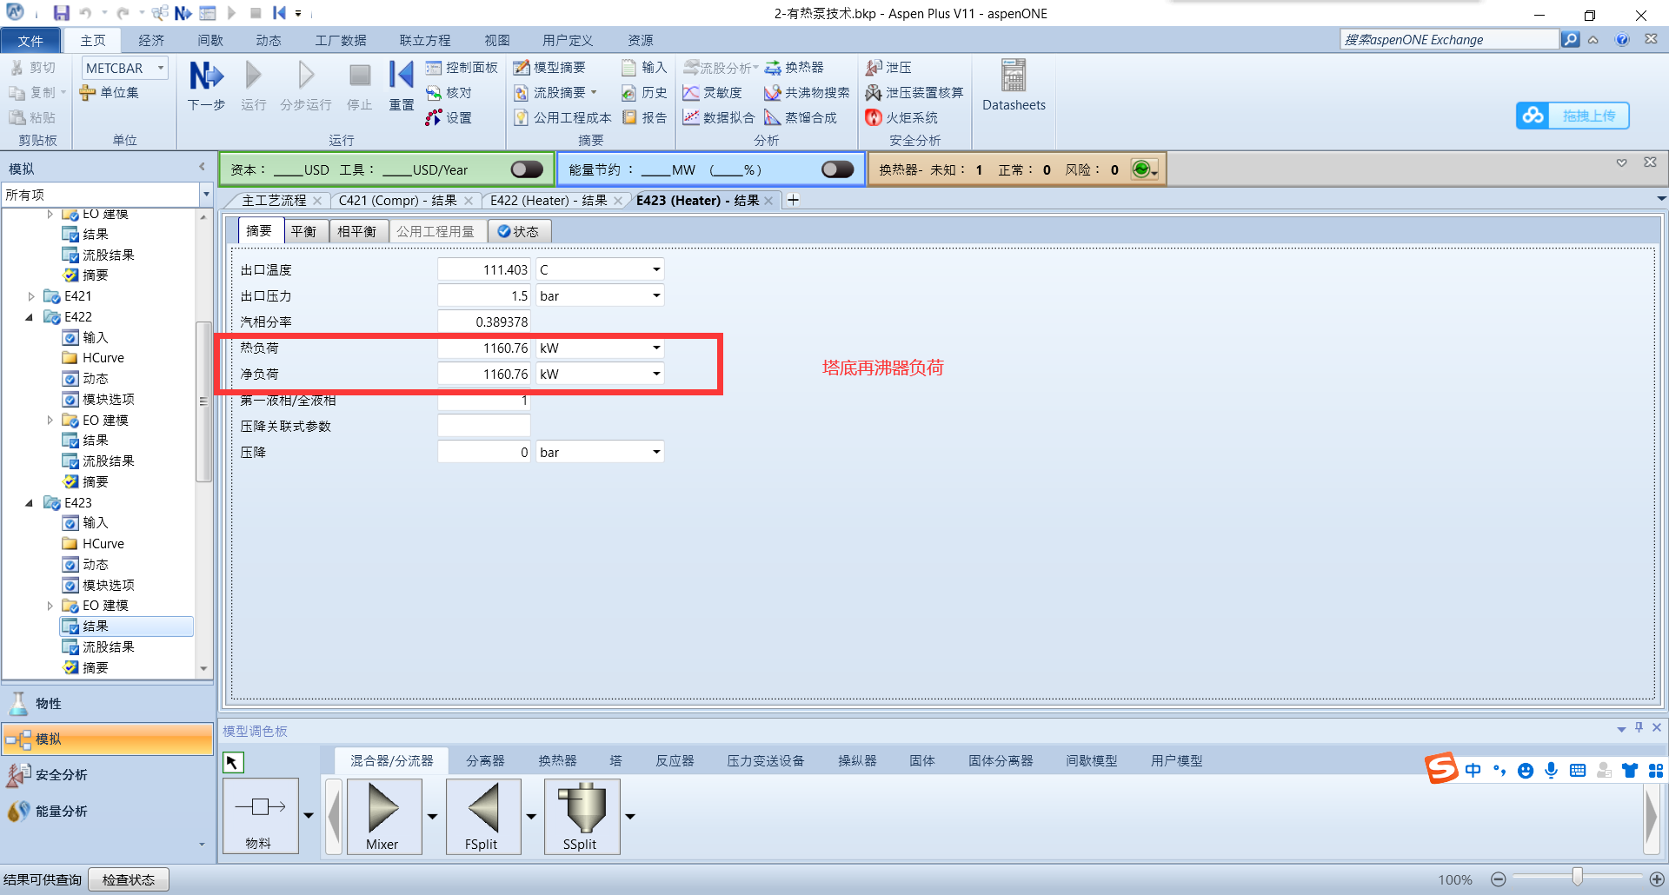Image resolution: width=1669 pixels, height=895 pixels.
Task: Open outlet temperature unit dropdown (C)
Action: pos(656,270)
